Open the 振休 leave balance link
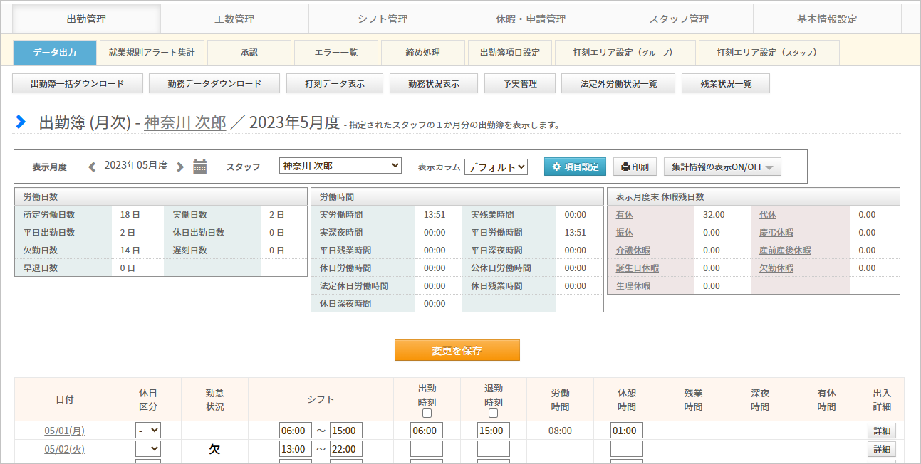 click(625, 233)
